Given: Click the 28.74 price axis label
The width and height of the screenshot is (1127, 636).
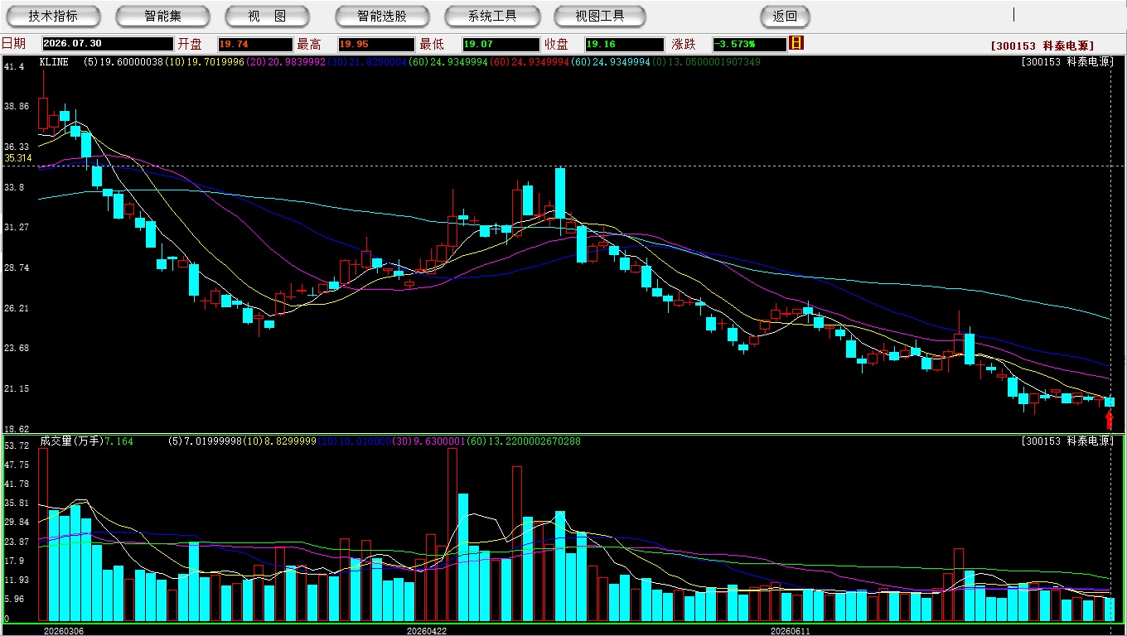Looking at the screenshot, I should [17, 267].
